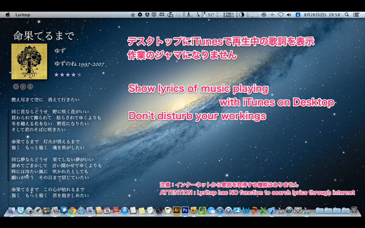Screen dimensions: 365x228
Task: Open the Calendar icon showing 26
Action: click(107, 210)
